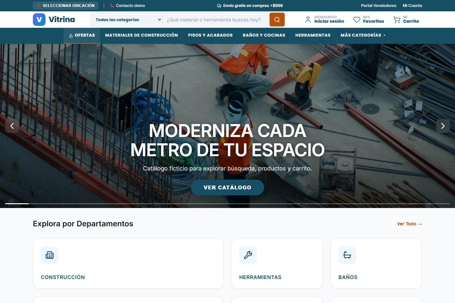Click the Iniciar sesión link

[x=329, y=21]
